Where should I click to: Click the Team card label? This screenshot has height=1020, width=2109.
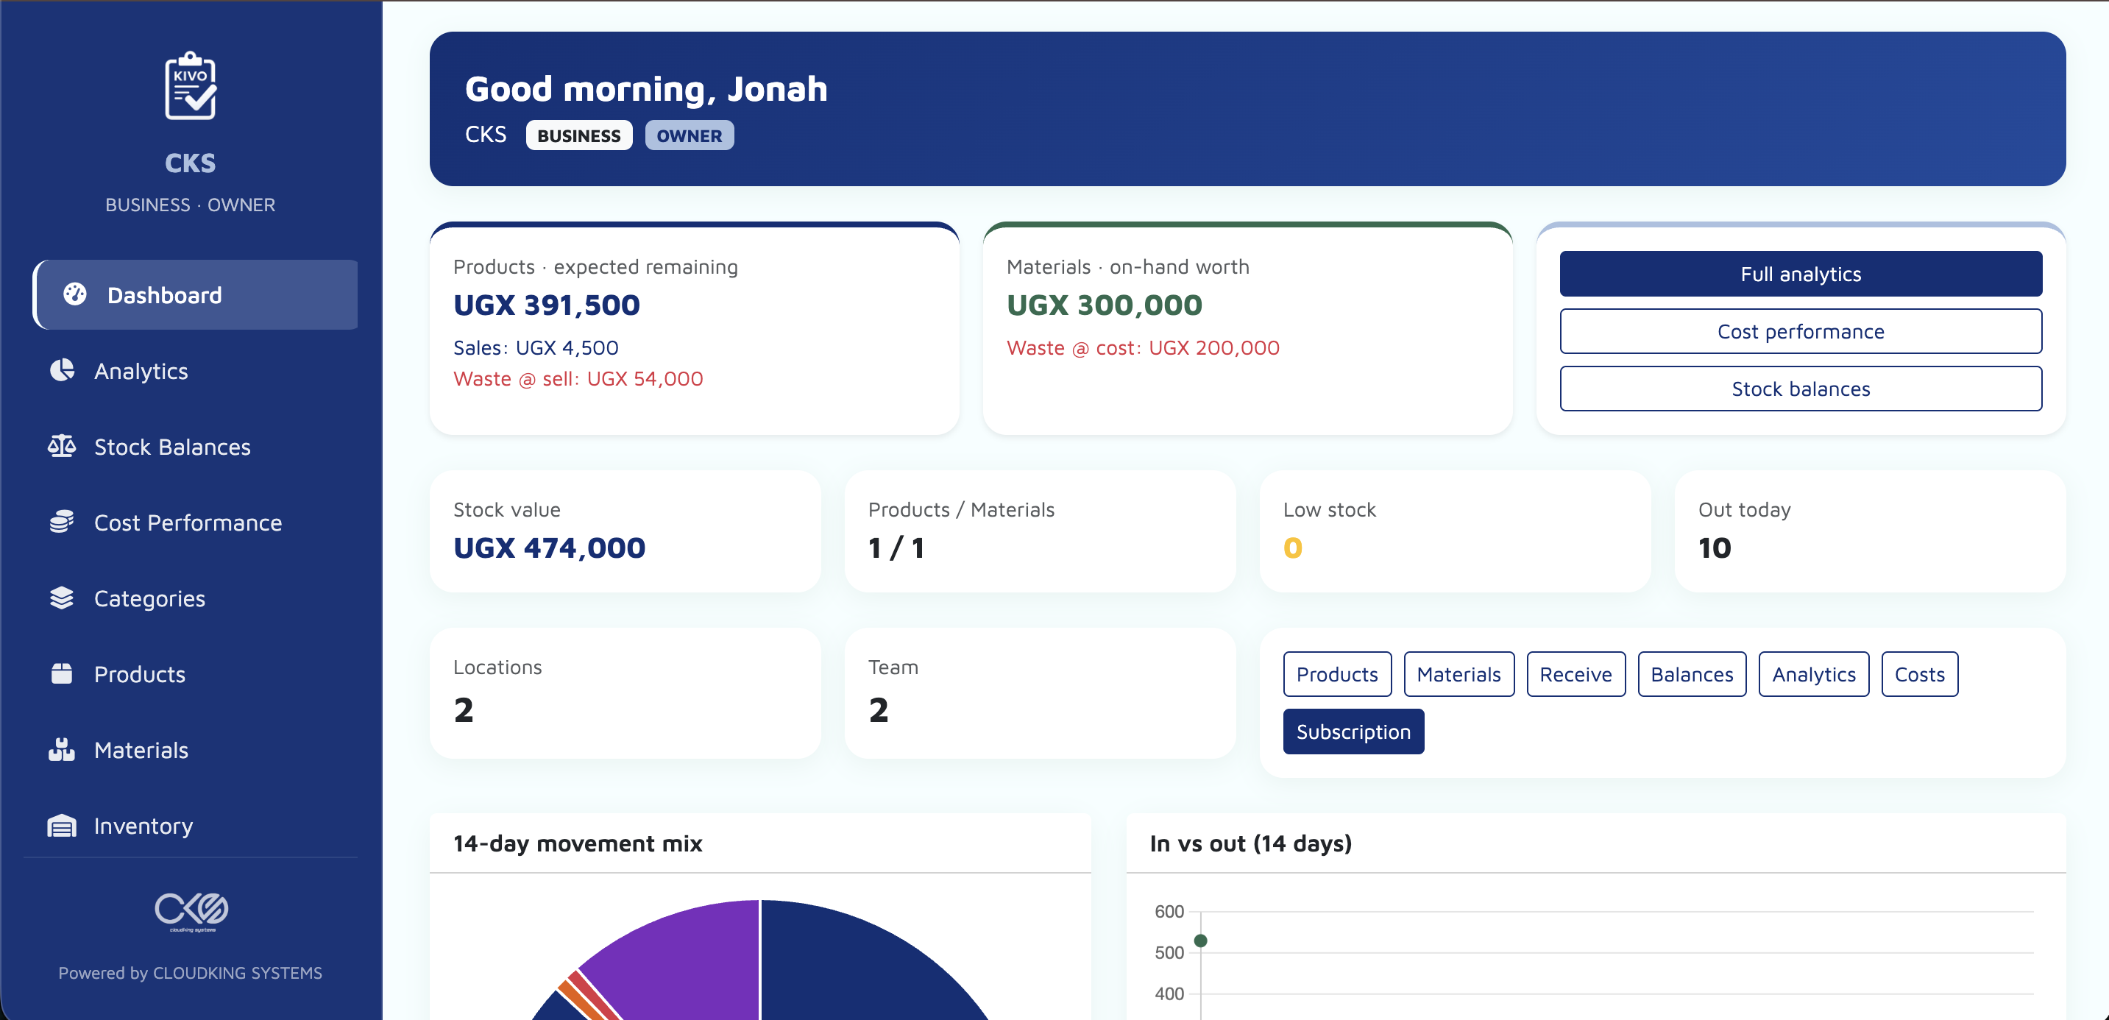(x=893, y=666)
